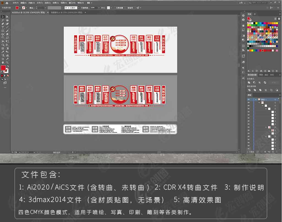This screenshot has height=222, width=282.
Task: Open the gear icon in collapsed panel dock
Action: pos(243,16)
